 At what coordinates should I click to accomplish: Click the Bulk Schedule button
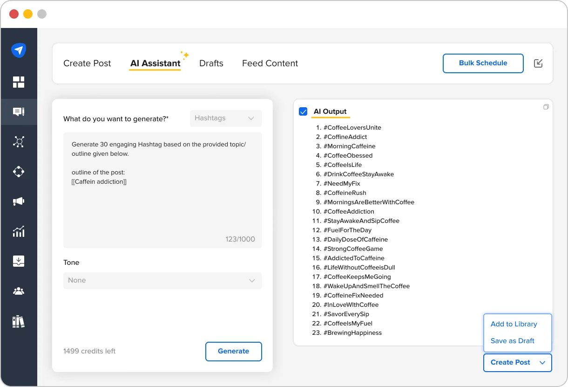(x=483, y=63)
